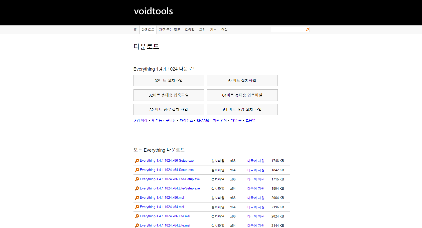
Task: Go to the 홈 nav item
Action: pyautogui.click(x=135, y=30)
